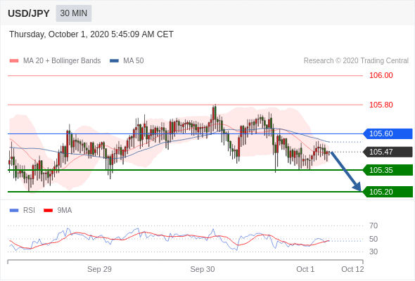Click the red 9MA legend swatch
Viewport: 415px width, 281px height.
(x=48, y=211)
